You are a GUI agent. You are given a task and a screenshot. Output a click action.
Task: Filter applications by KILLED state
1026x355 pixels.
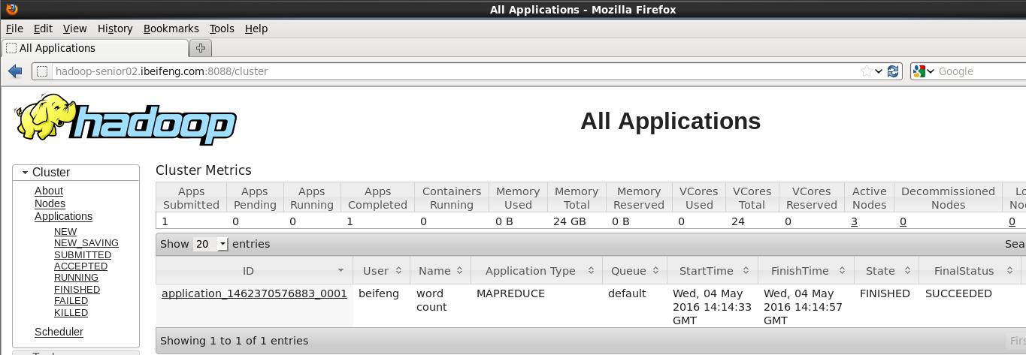71,312
